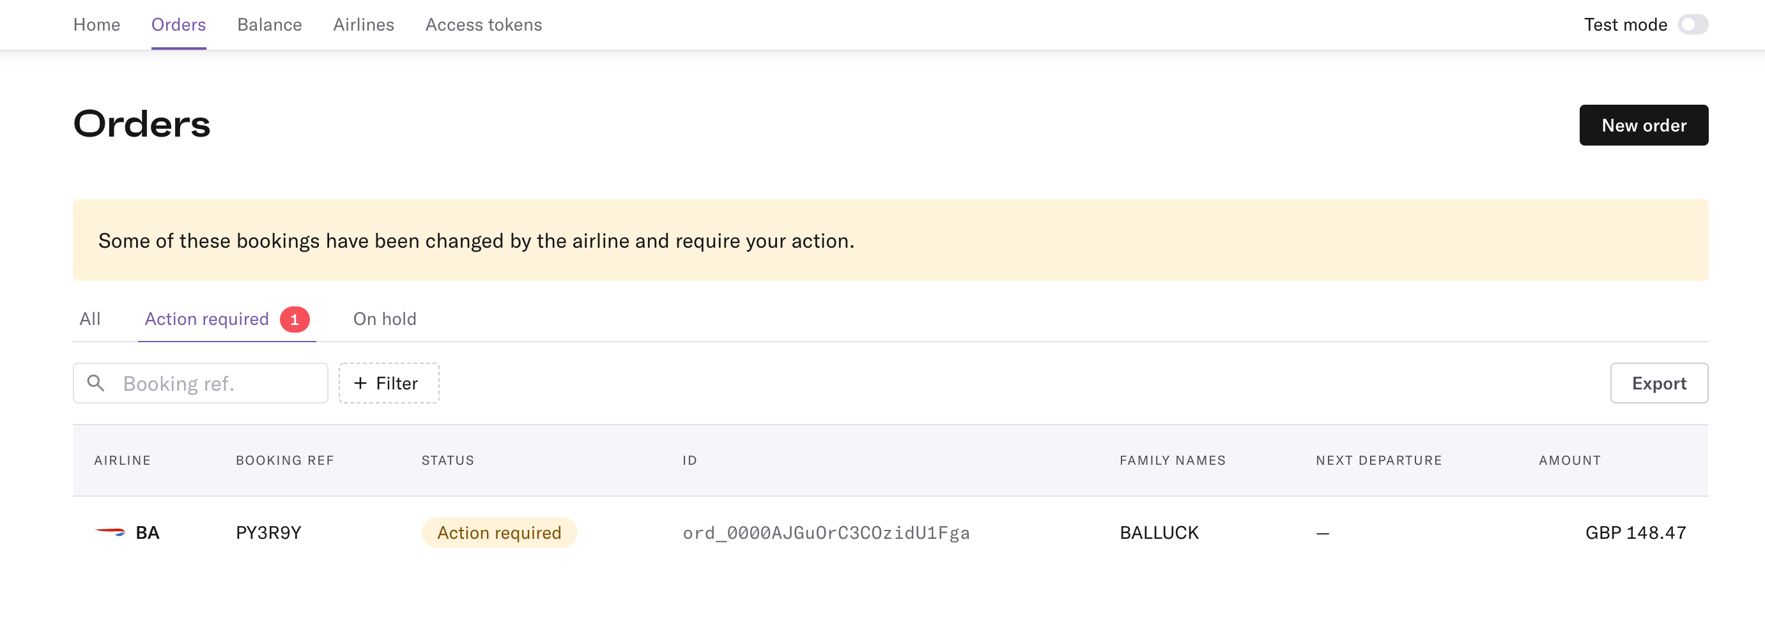
Task: Focus the Booking ref. search field
Action: tap(201, 383)
